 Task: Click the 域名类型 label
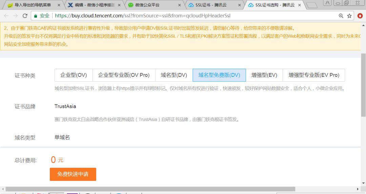[25, 137]
